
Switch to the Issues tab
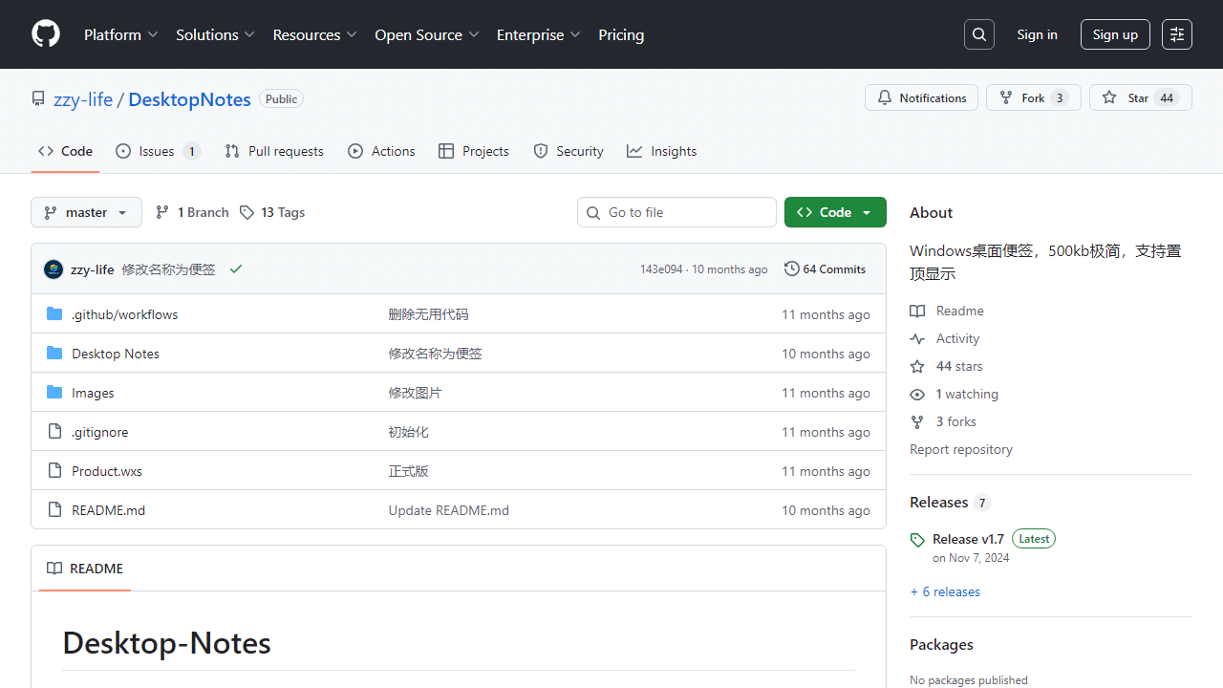tap(158, 151)
